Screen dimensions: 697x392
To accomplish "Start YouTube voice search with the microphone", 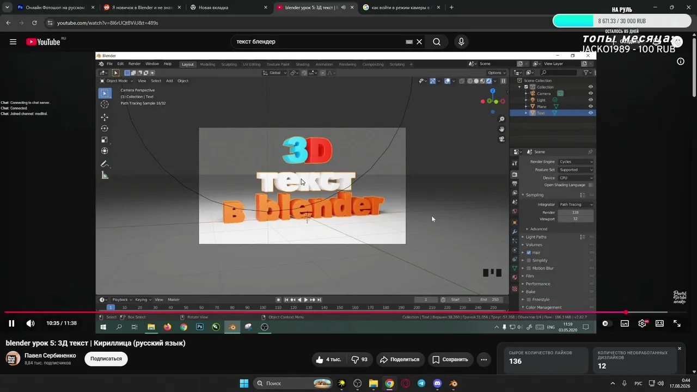I will (x=461, y=42).
